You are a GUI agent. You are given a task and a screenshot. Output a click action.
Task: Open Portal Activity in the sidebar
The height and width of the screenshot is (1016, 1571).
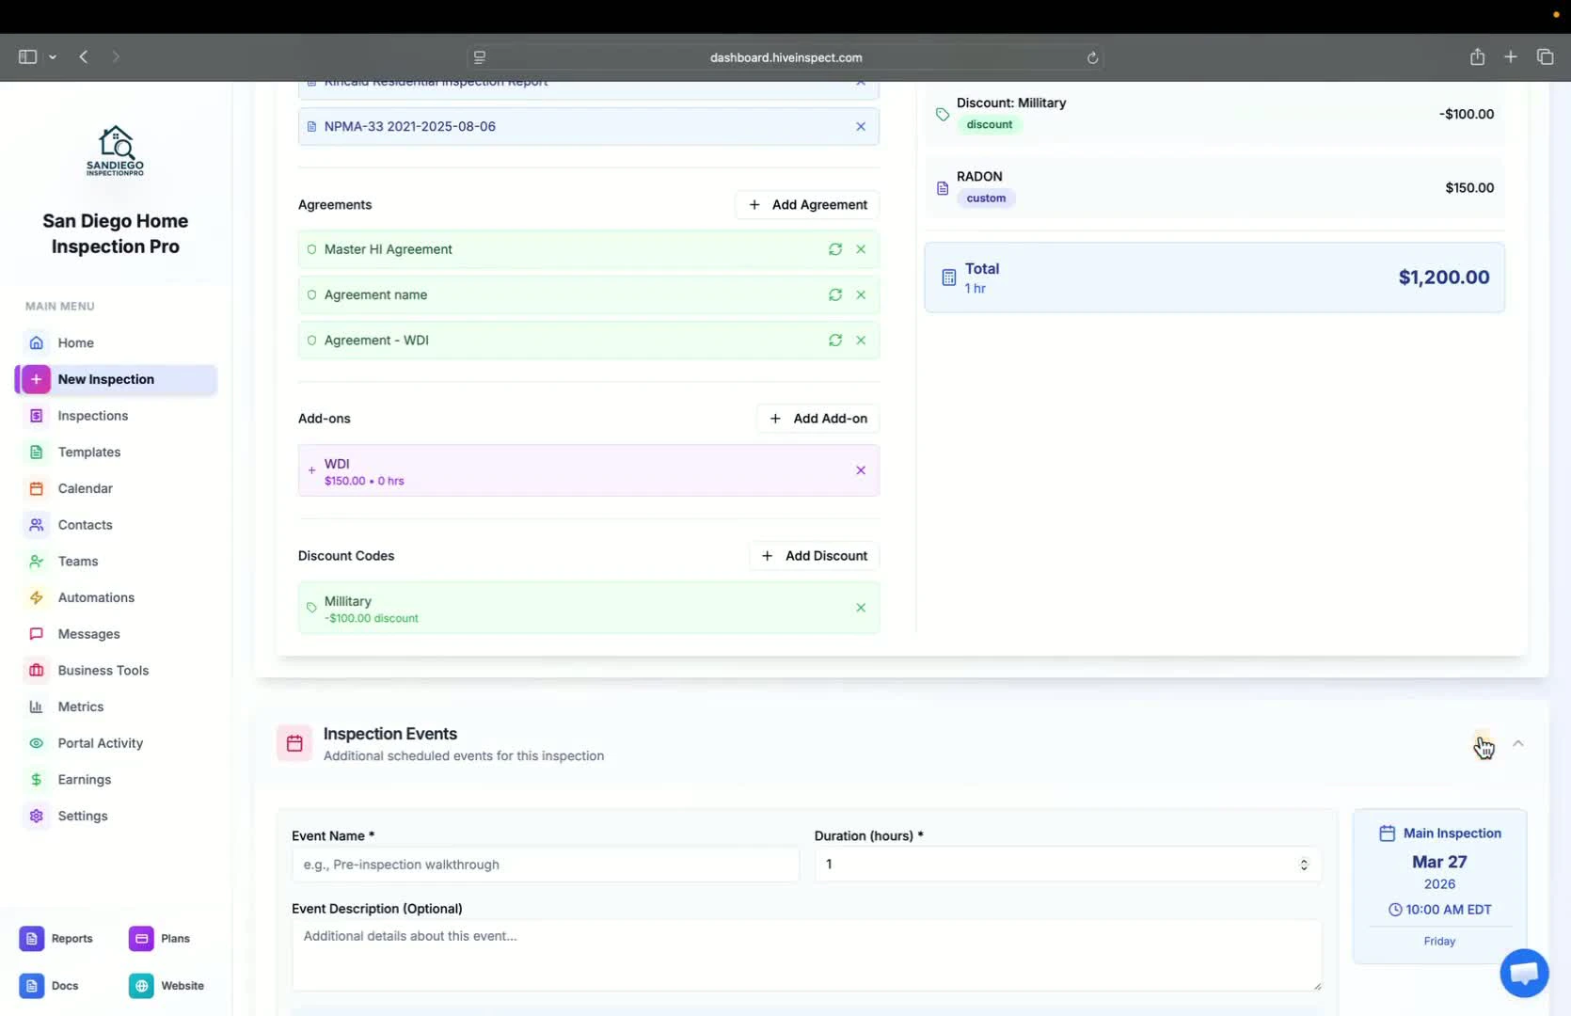pos(98,742)
